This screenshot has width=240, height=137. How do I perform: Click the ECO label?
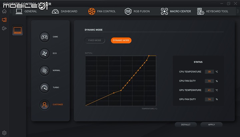pyautogui.click(x=55, y=53)
